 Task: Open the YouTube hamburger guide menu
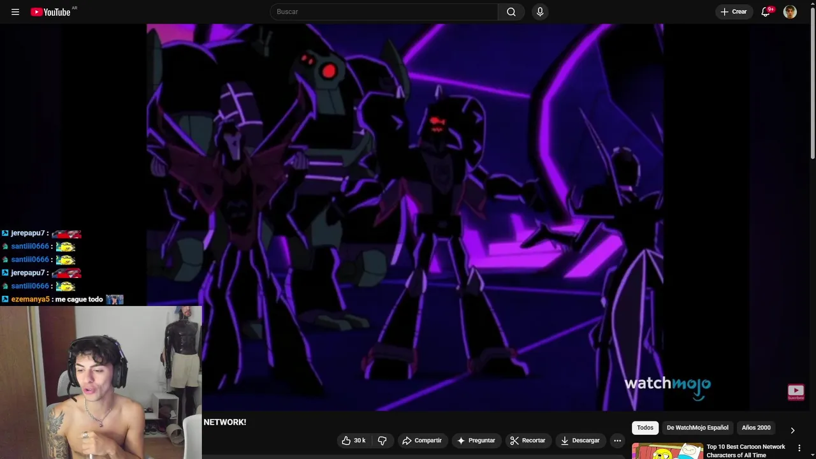15,11
